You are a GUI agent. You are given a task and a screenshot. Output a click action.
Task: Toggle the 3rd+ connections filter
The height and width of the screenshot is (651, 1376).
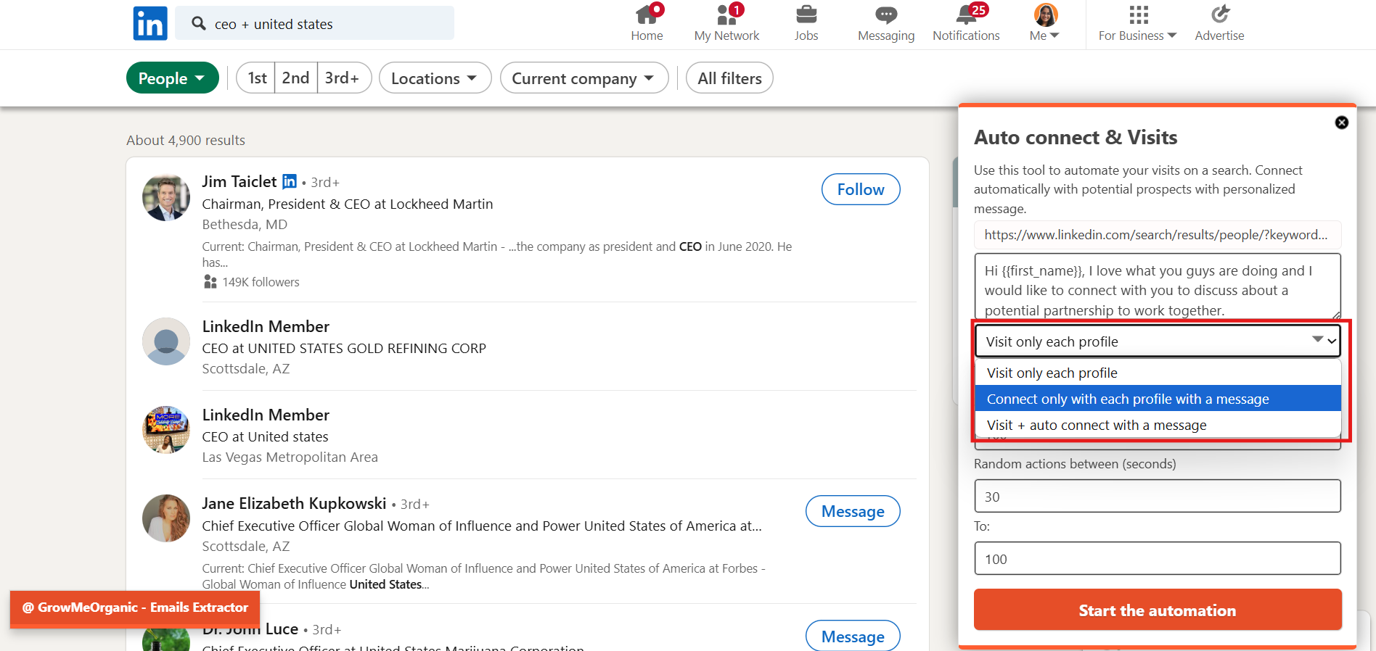[344, 78]
